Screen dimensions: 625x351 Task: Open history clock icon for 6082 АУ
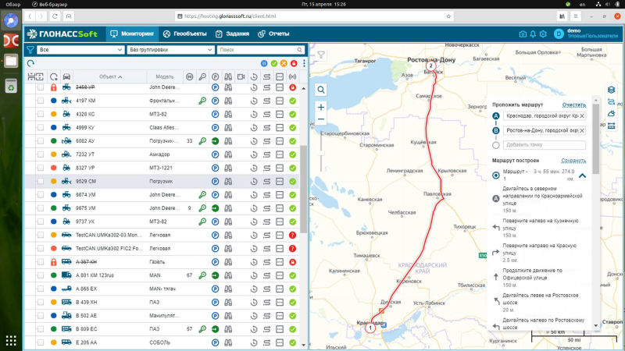coord(254,141)
